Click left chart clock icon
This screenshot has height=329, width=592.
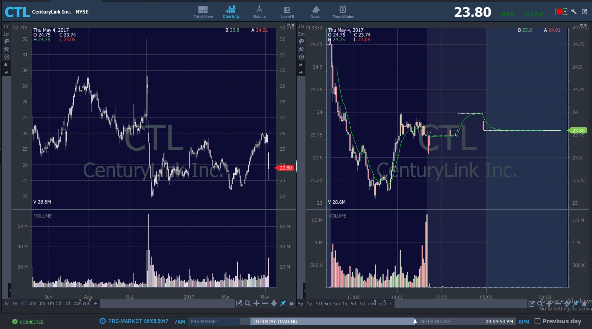point(6,57)
